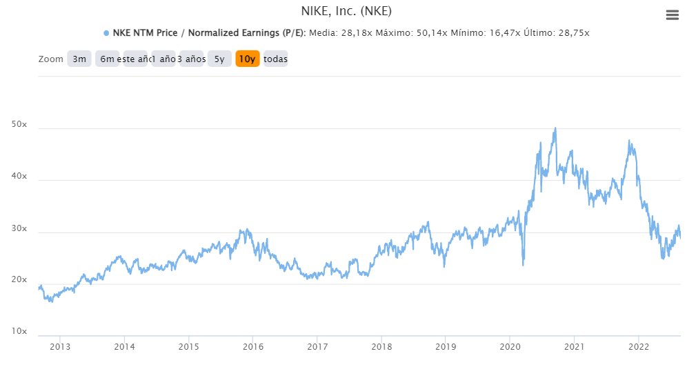The width and height of the screenshot is (687, 367).
Task: Click the March 2020 low on the line
Action: click(523, 264)
